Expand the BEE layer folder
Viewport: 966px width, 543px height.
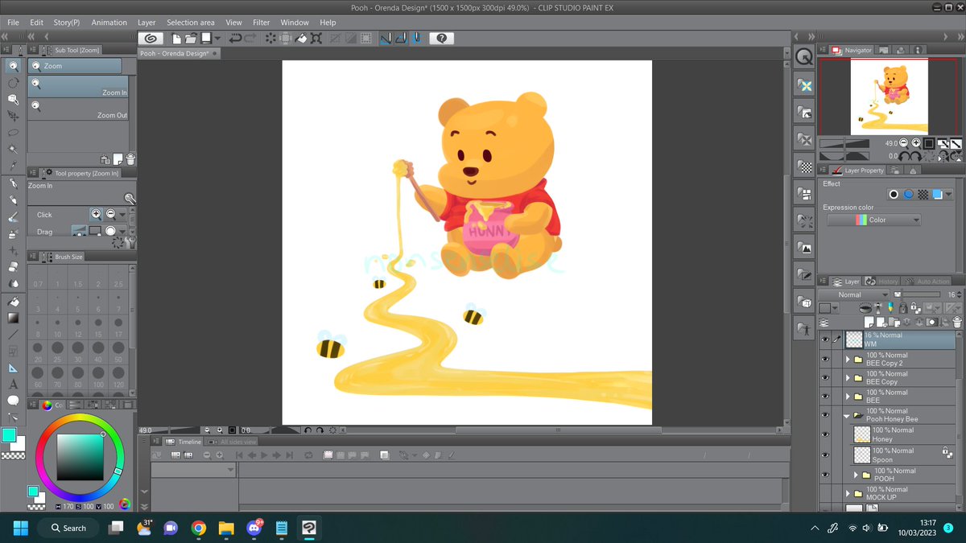(x=848, y=397)
